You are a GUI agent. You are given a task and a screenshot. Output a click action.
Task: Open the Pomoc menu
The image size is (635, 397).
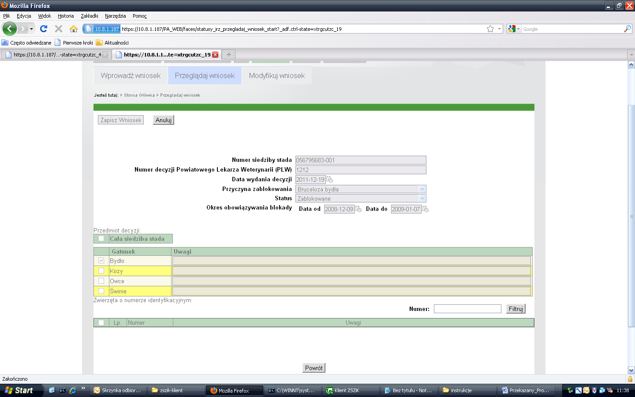(x=140, y=16)
